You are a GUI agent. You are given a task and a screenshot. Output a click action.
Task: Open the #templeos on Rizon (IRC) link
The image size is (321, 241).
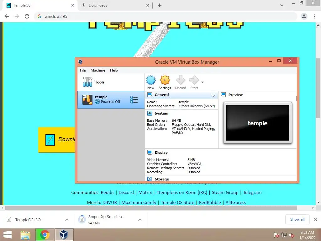click(x=182, y=192)
